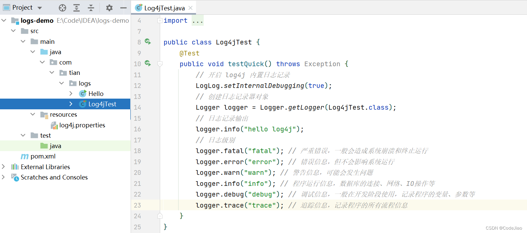
Task: Open the Project view dropdown
Action: click(x=40, y=8)
